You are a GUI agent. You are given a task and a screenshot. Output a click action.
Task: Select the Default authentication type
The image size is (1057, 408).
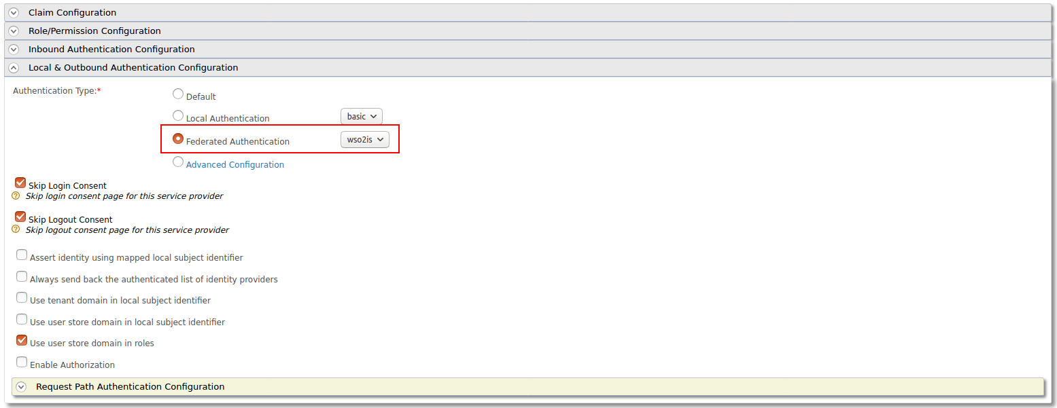coord(178,94)
